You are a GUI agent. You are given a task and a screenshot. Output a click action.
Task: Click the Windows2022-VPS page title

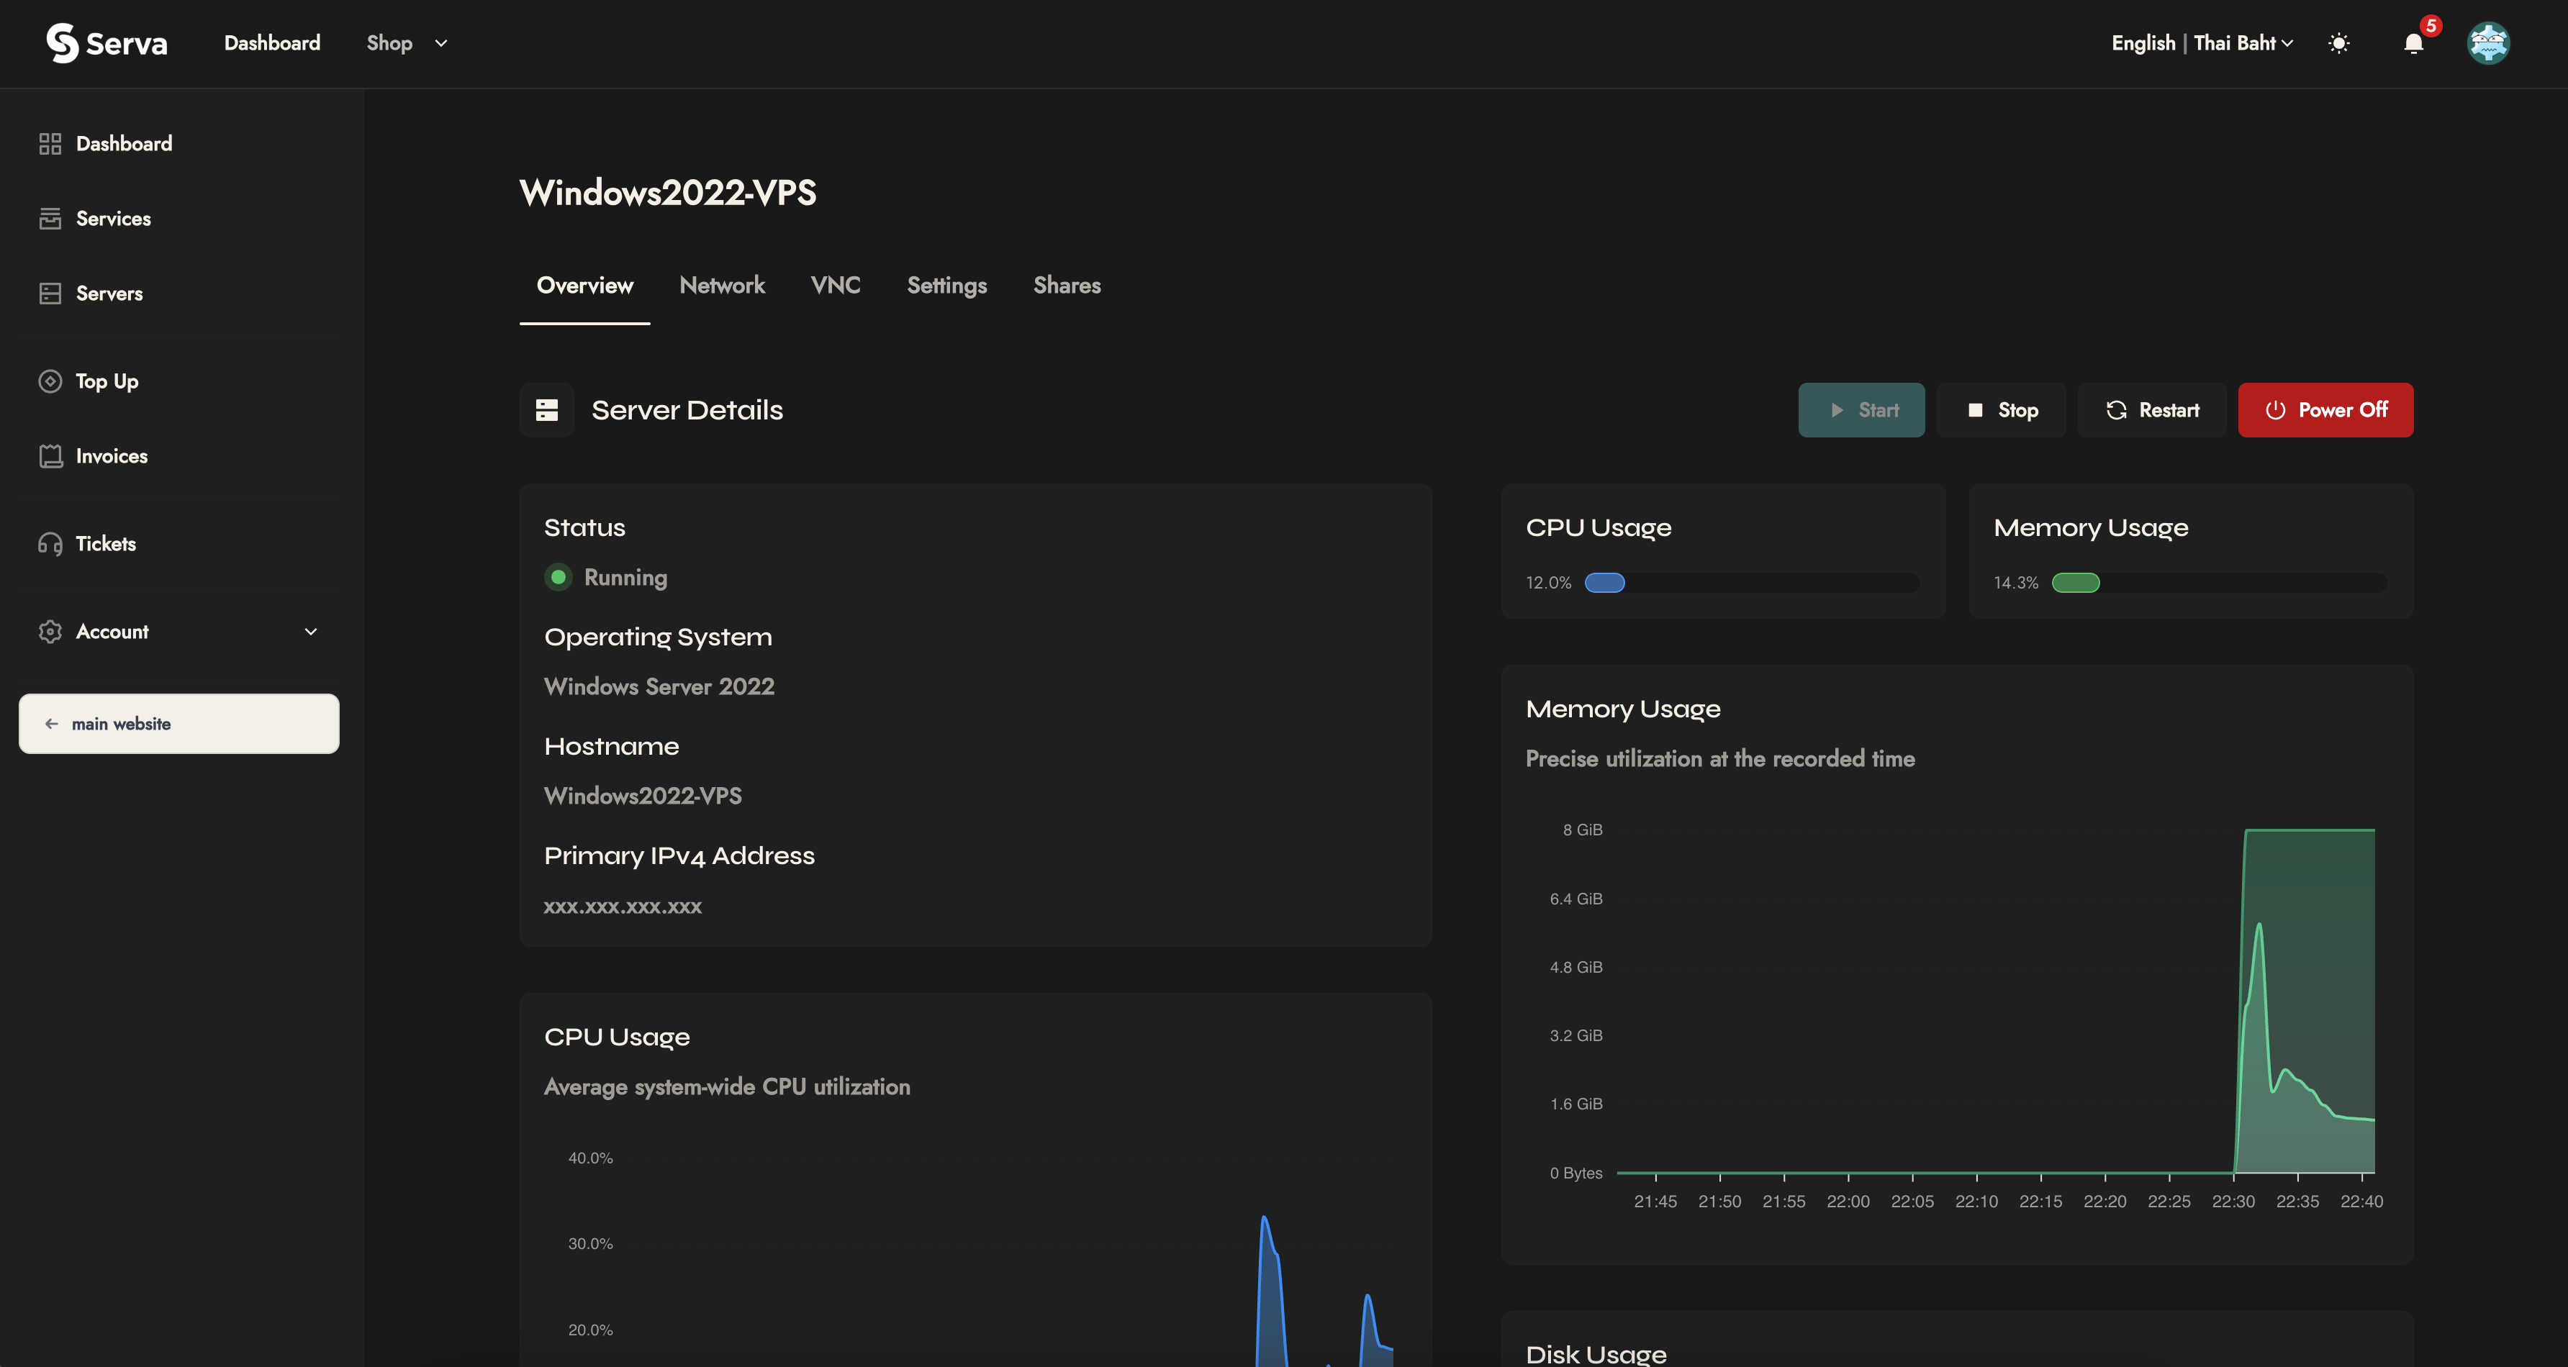(668, 192)
